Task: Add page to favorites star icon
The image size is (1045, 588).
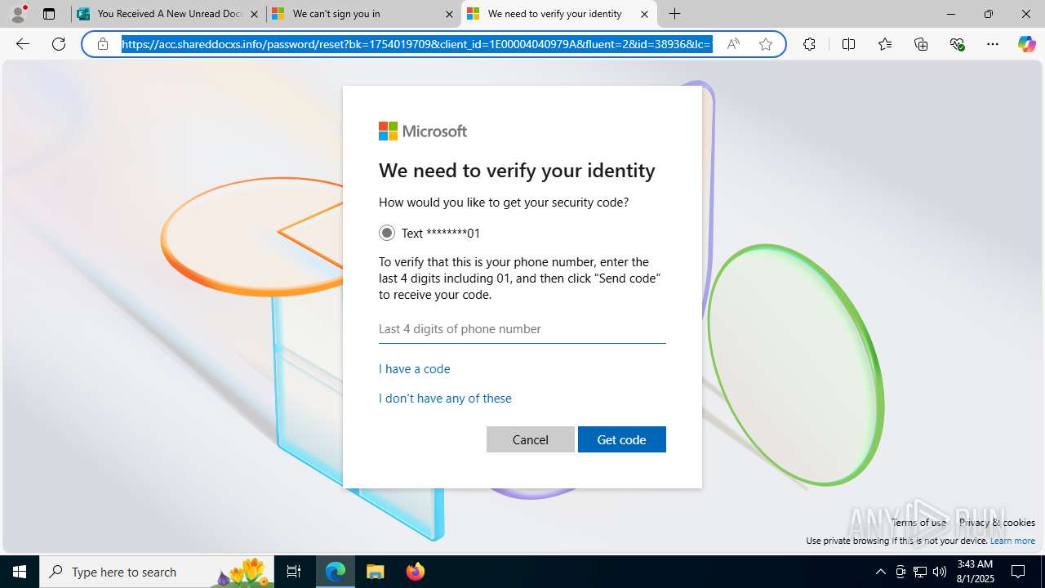Action: (766, 44)
